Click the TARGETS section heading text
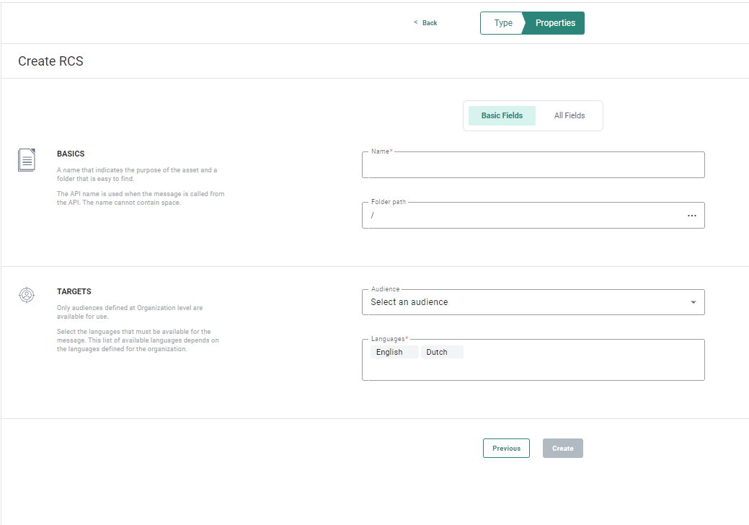 pyautogui.click(x=74, y=292)
